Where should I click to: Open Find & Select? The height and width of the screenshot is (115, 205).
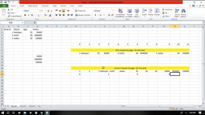click(x=184, y=13)
